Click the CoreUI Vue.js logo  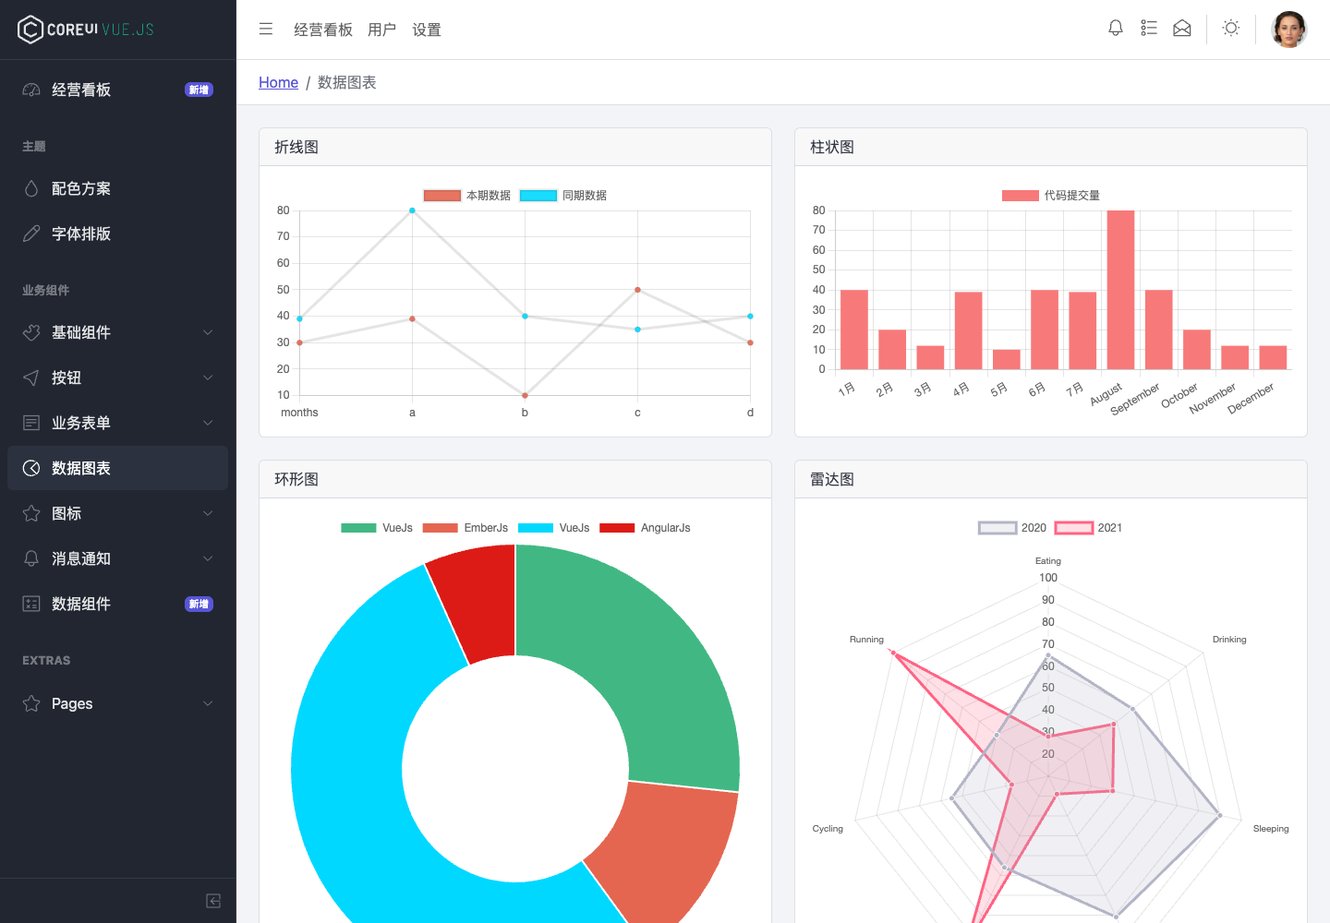click(86, 30)
